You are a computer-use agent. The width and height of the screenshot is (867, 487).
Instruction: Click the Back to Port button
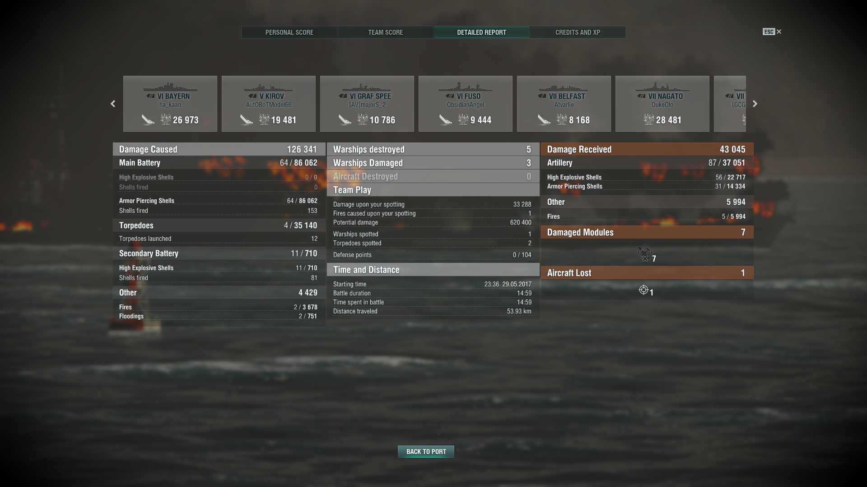426,451
